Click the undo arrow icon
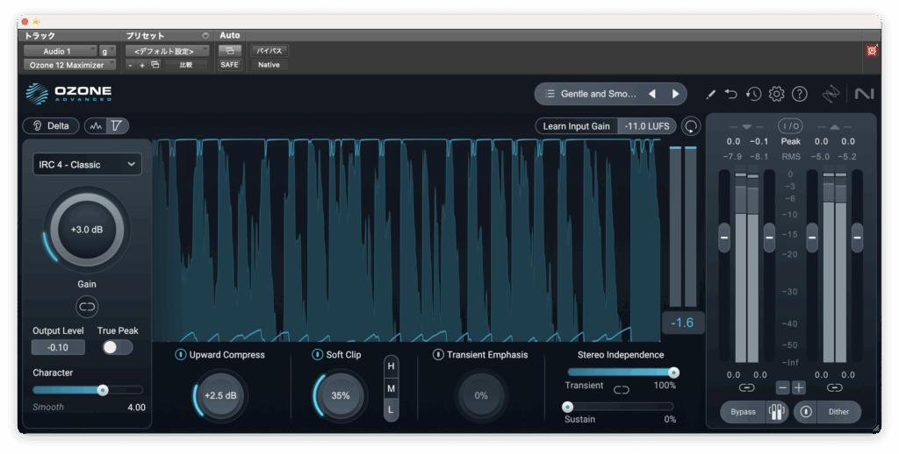The image size is (899, 454). [x=731, y=94]
